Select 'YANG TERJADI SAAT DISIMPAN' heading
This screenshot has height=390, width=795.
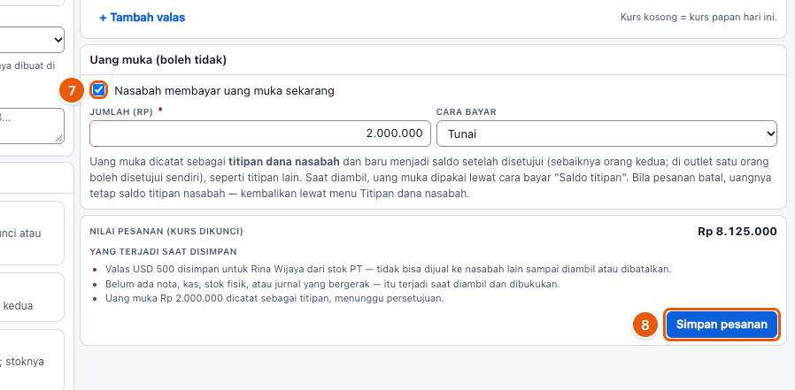(163, 252)
